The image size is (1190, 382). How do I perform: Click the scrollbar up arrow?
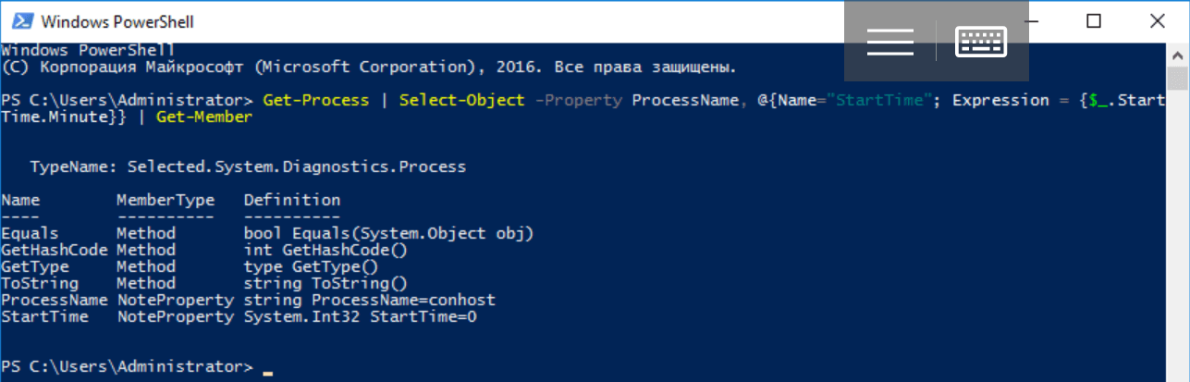tap(1177, 54)
